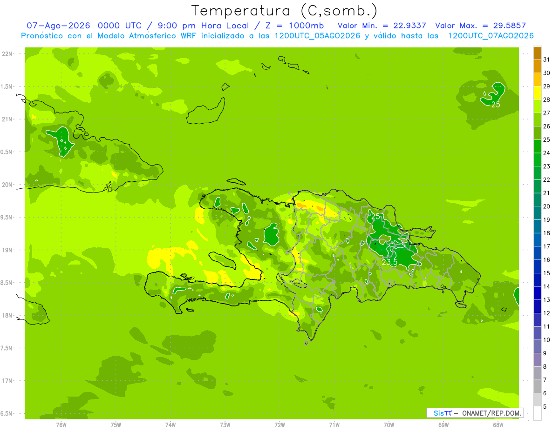This screenshot has height=431, width=559.
Task: Click the legend swatch between 25 and 26
Action: point(537,133)
